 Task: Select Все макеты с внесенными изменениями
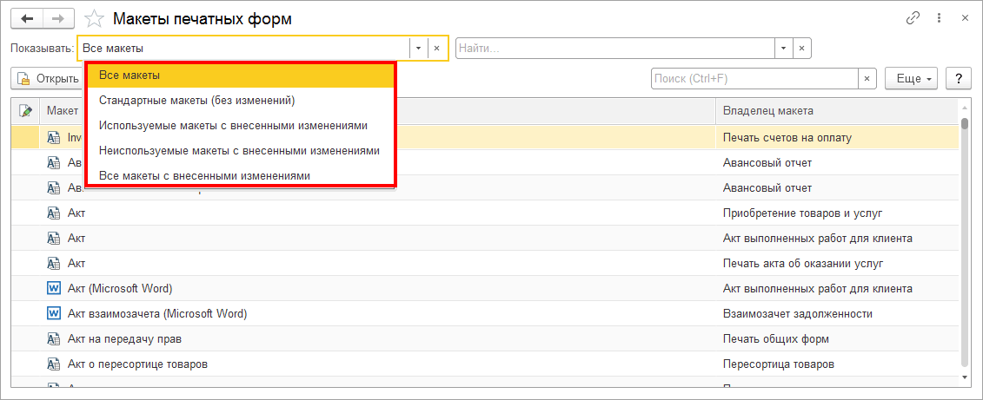pyautogui.click(x=204, y=176)
